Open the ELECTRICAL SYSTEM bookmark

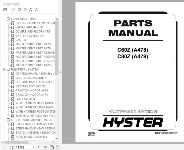click(25, 70)
